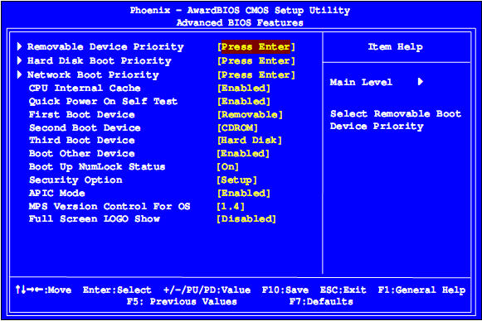Click the +/-/PU/PD:Value hint
482x321 pixels.
coord(207,290)
